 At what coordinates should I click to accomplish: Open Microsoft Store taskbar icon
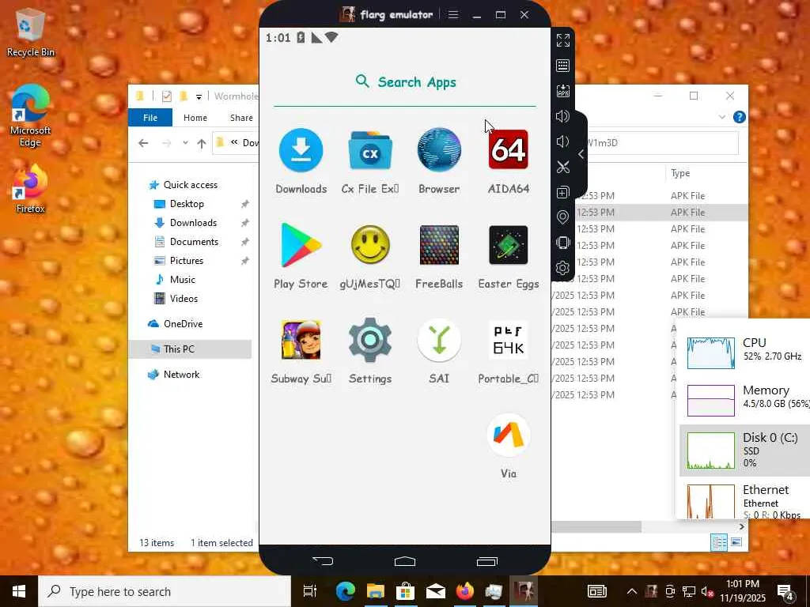[x=406, y=591]
